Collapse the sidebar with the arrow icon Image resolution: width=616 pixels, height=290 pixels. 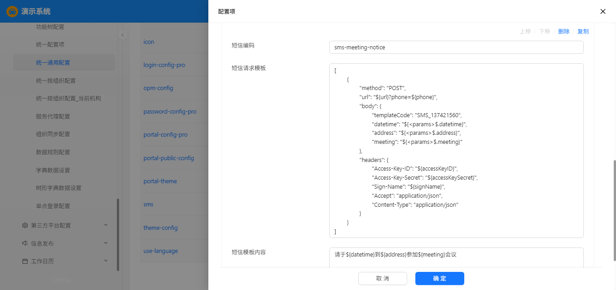pyautogui.click(x=122, y=35)
